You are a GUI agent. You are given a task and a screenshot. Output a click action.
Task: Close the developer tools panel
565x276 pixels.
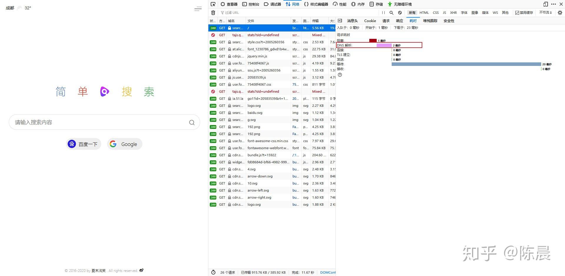pos(561,4)
